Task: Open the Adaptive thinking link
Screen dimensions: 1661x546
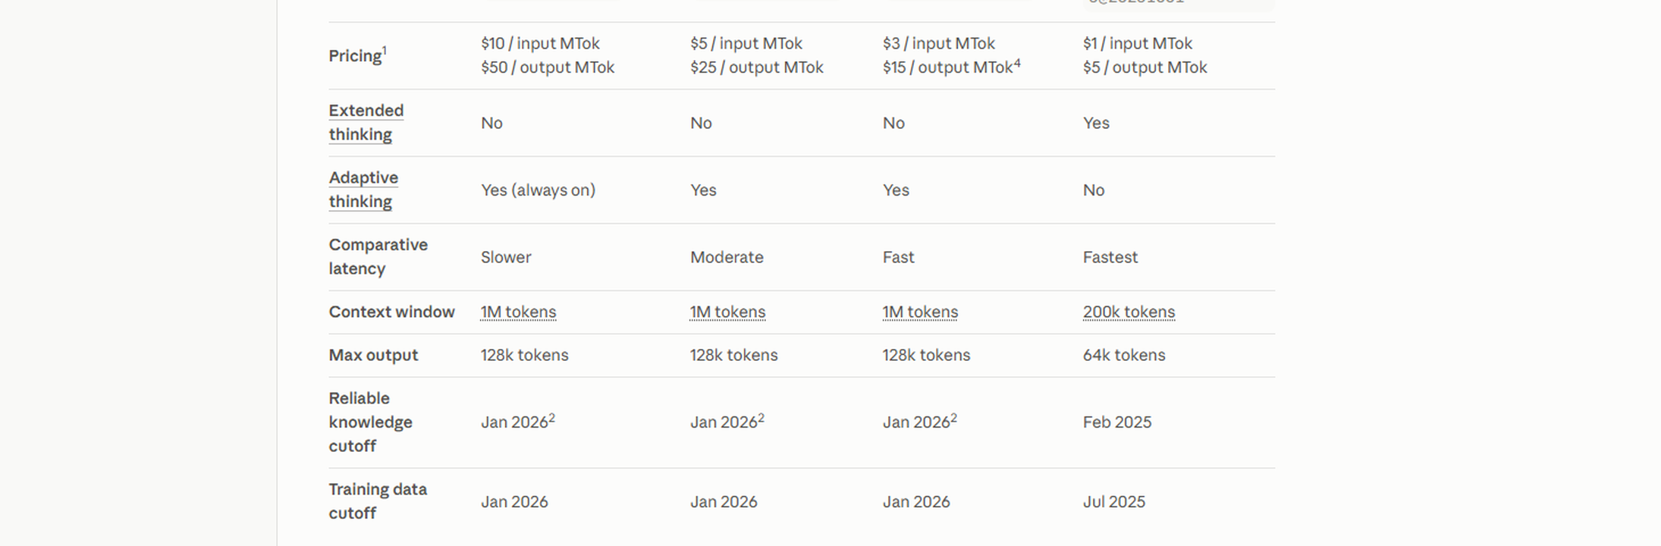Action: [363, 190]
